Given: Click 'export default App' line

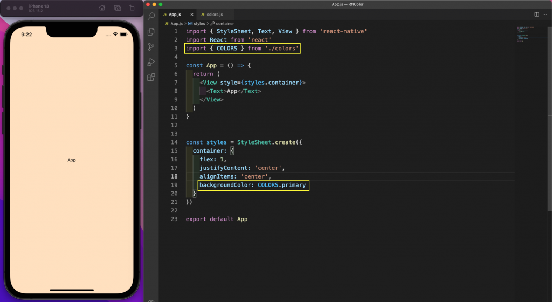Looking at the screenshot, I should (217, 219).
